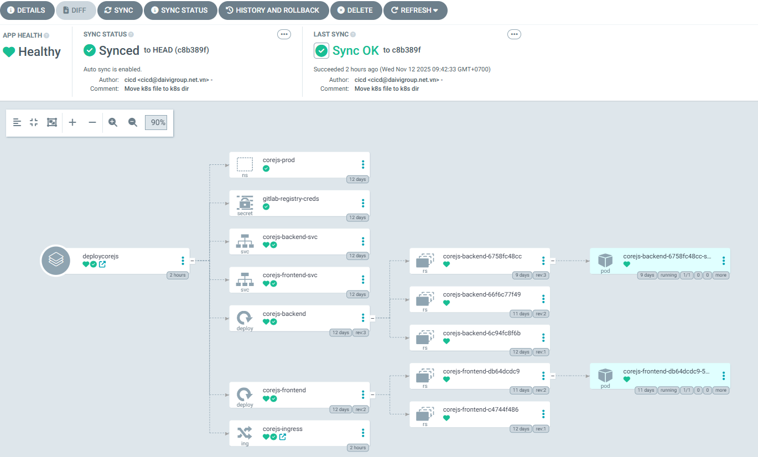Click the gitlab-registry-creds secret icon

[245, 203]
